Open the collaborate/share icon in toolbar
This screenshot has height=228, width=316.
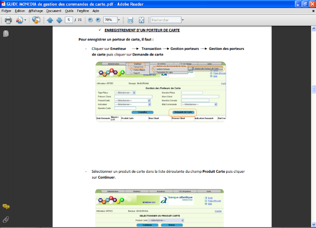click(19, 20)
